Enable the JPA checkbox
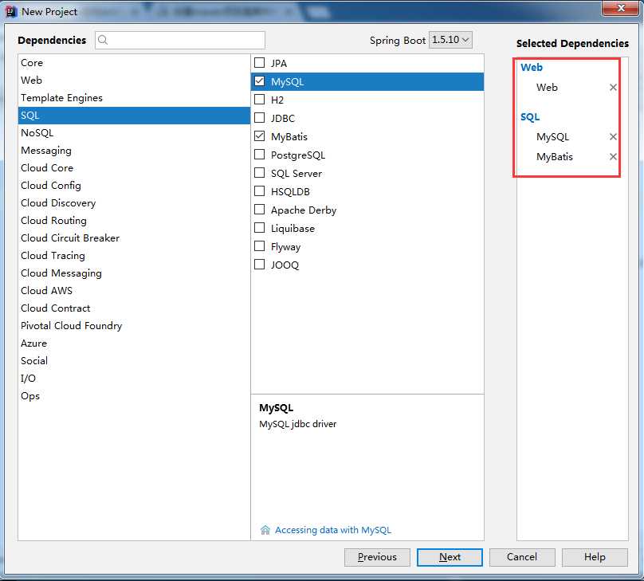 tap(259, 62)
